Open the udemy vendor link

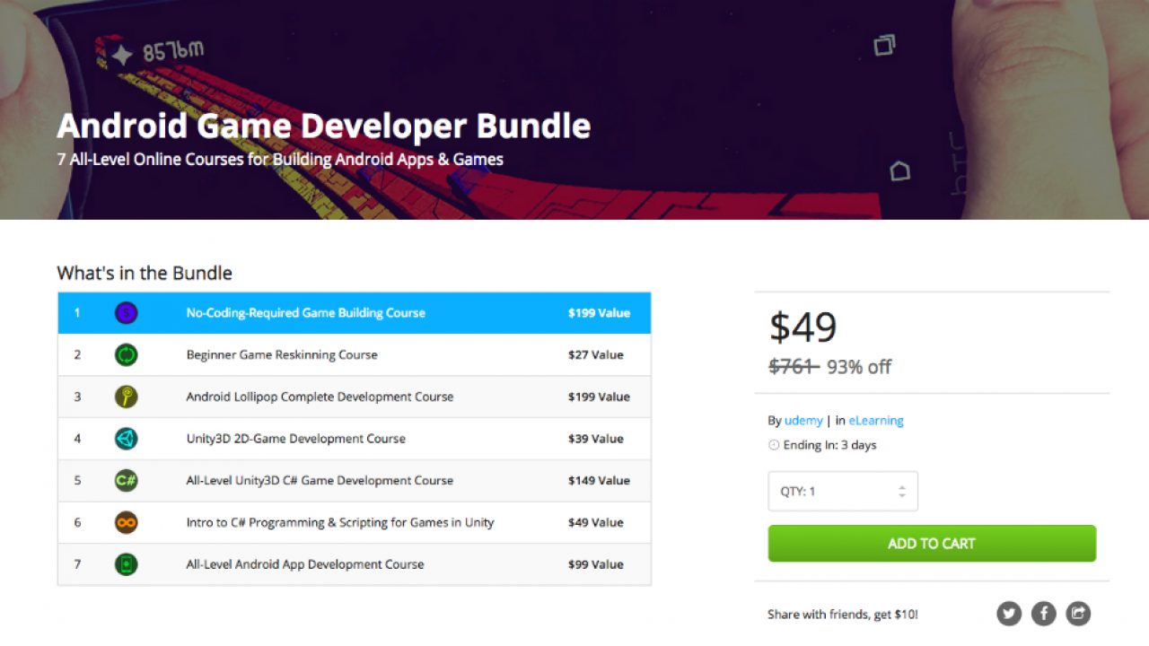click(803, 420)
